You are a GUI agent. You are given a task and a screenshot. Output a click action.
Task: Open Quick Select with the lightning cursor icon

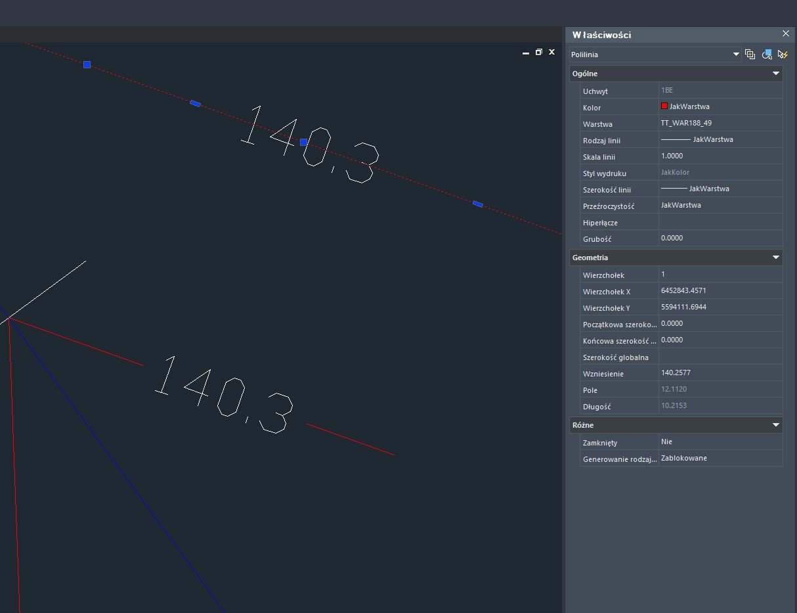(783, 55)
